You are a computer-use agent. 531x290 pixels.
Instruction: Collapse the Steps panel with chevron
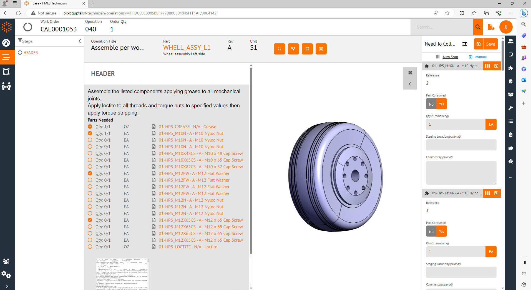(80, 41)
